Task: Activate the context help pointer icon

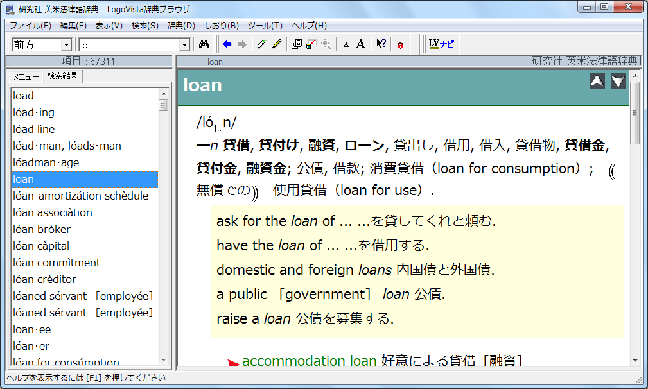Action: [381, 44]
